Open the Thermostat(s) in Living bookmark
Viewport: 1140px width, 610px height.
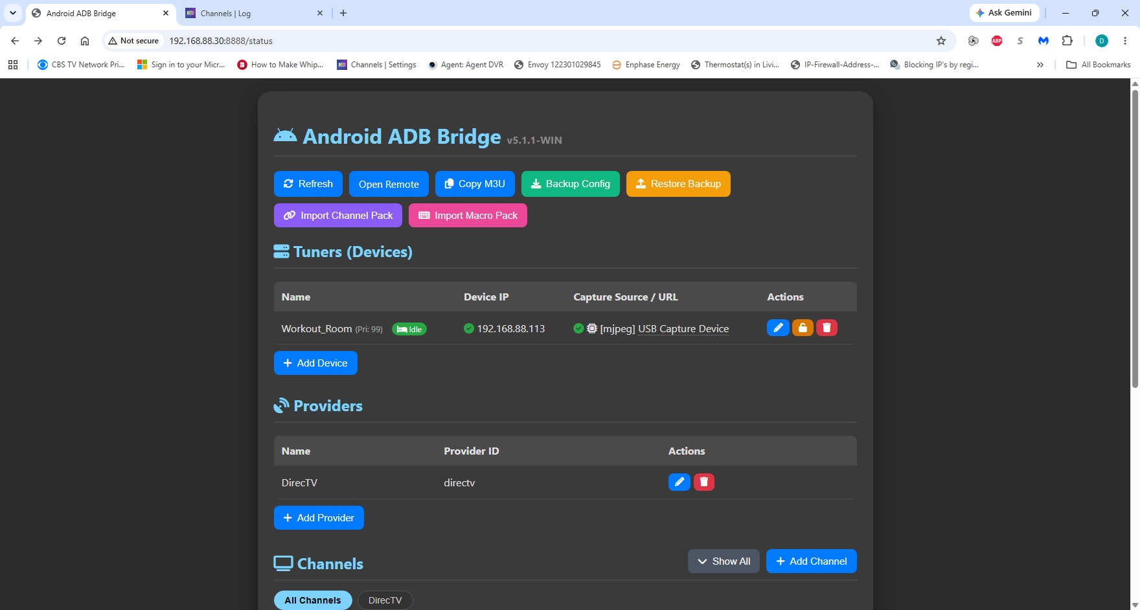coord(735,65)
